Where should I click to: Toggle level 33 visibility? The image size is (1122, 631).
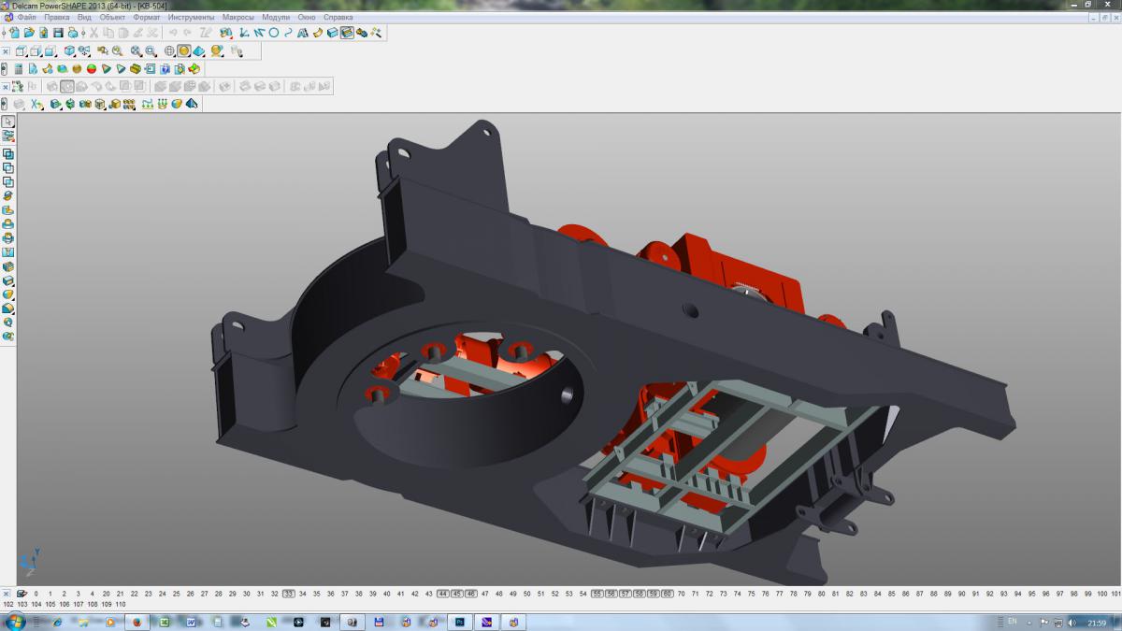tap(289, 594)
